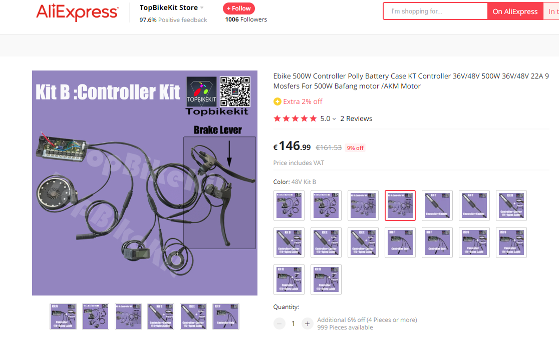Open the large Kit B Controller Kit product image
Viewport: 559px width, 342px height.
pyautogui.click(x=145, y=183)
